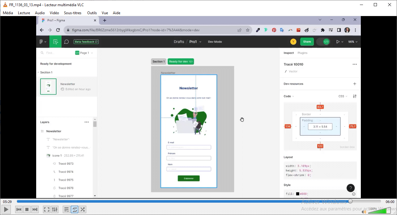Click the black fill color swatch
The image size is (397, 215).
click(x=297, y=194)
